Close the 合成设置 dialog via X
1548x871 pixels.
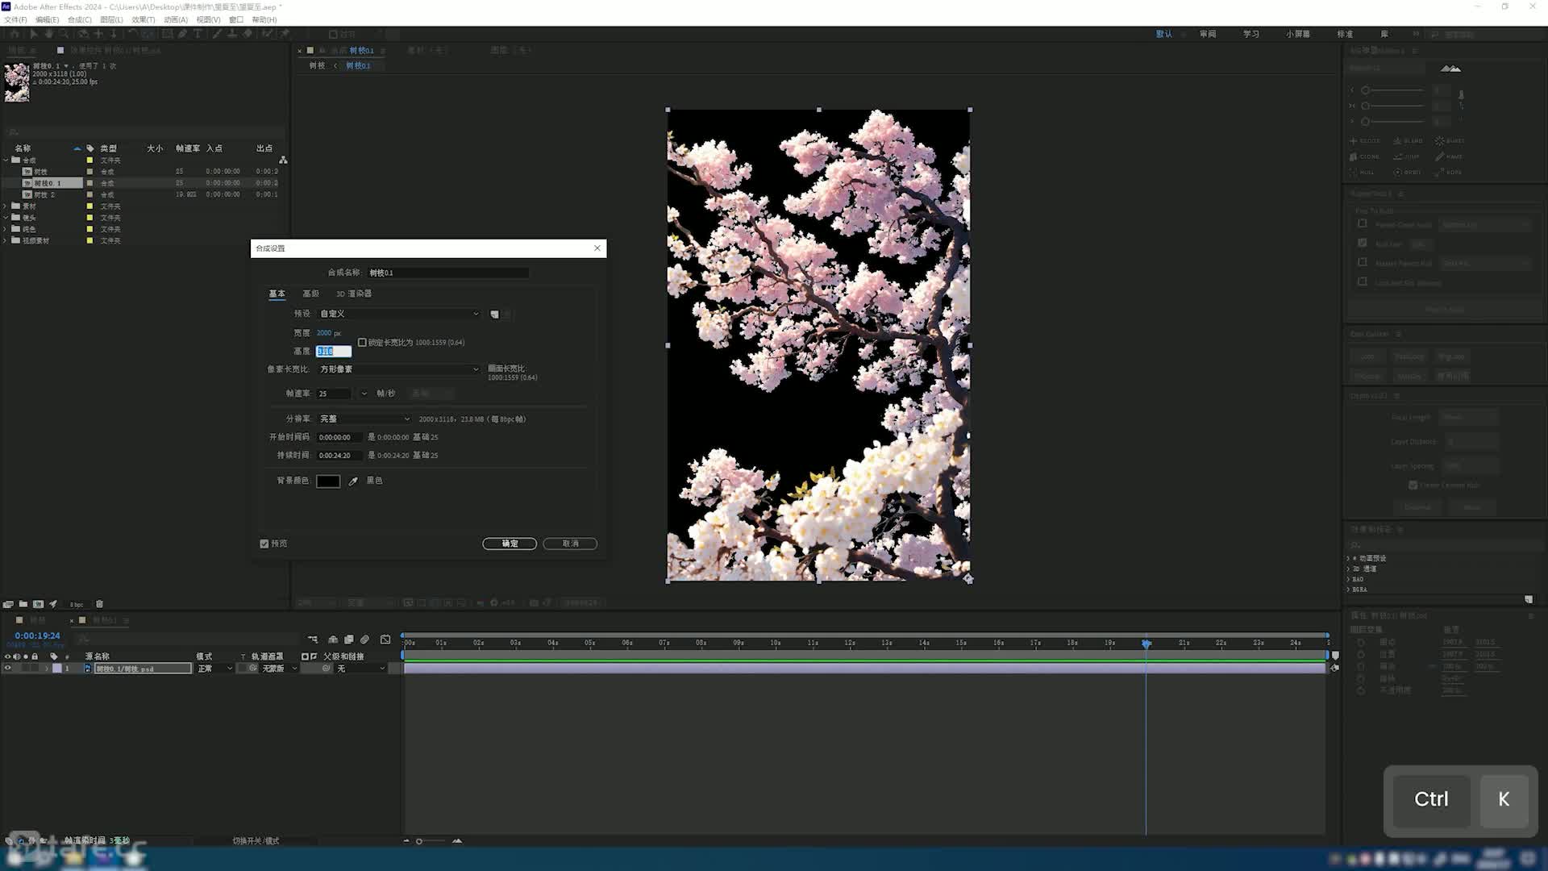[x=597, y=248]
